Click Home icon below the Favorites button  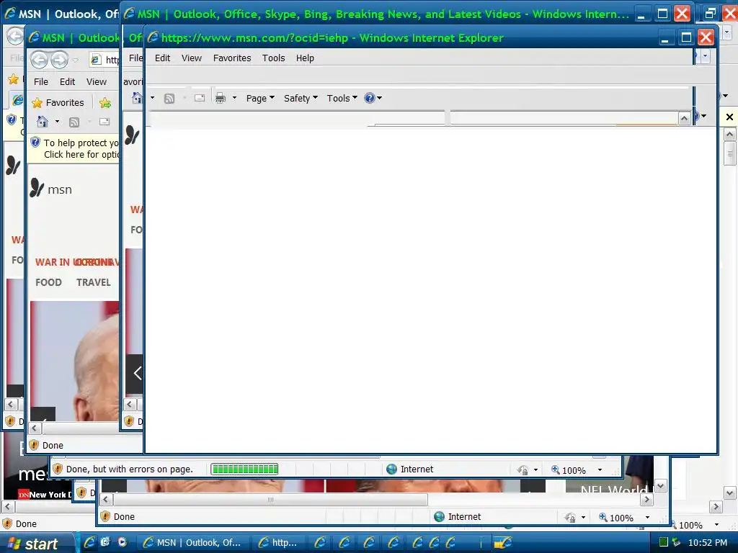[x=43, y=122]
